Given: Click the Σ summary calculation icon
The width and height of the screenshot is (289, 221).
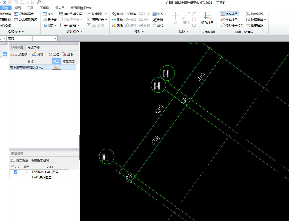Looking at the screenshot, I should point(5,3).
